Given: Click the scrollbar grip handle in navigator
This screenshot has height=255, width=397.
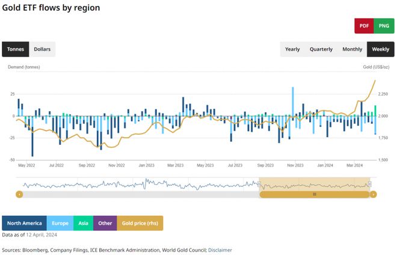Looking at the screenshot, I should click(x=314, y=194).
